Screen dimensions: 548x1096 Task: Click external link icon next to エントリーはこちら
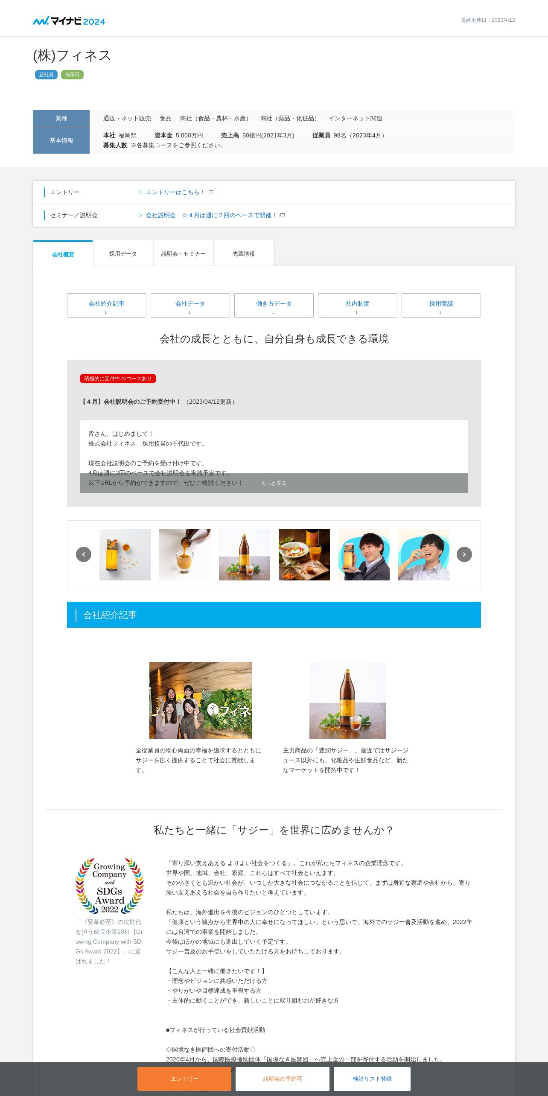[210, 192]
